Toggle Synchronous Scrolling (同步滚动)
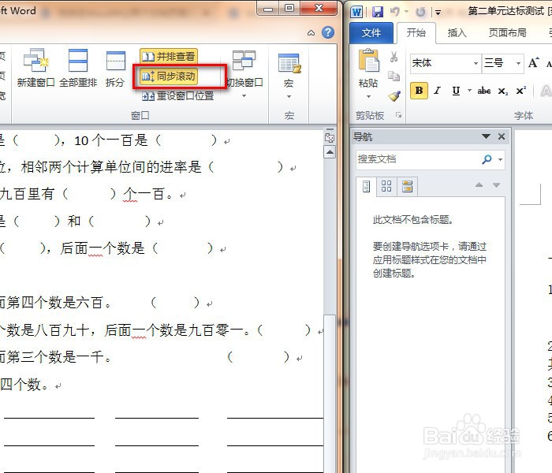Screen dimensions: 552x473 click(169, 76)
